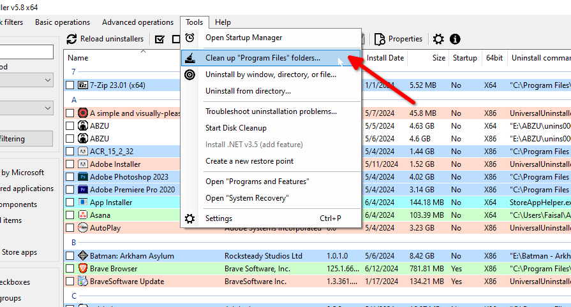Tick the checkbox for Adobe Photoshop 2023
The image size is (571, 307).
click(70, 177)
